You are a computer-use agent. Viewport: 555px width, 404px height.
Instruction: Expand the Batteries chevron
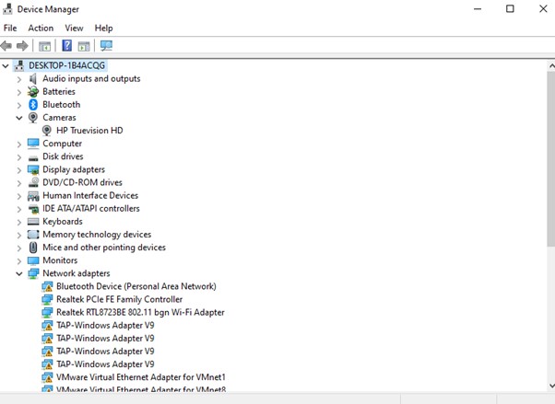pyautogui.click(x=19, y=92)
